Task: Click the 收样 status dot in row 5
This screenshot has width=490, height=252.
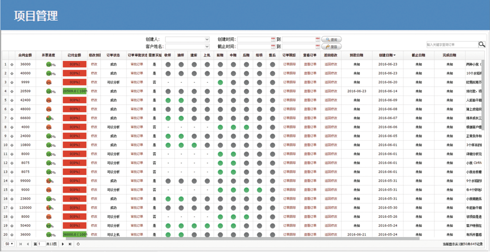Action: (168, 101)
